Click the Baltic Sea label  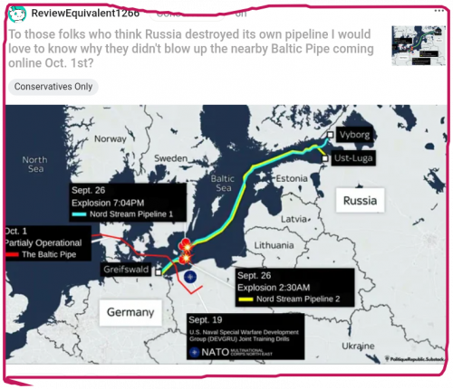(x=223, y=184)
